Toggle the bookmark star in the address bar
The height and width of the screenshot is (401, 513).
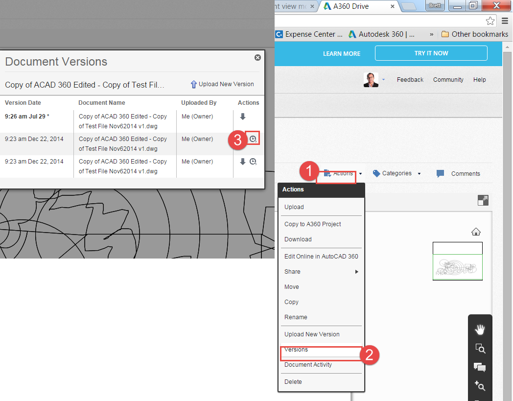(x=490, y=21)
